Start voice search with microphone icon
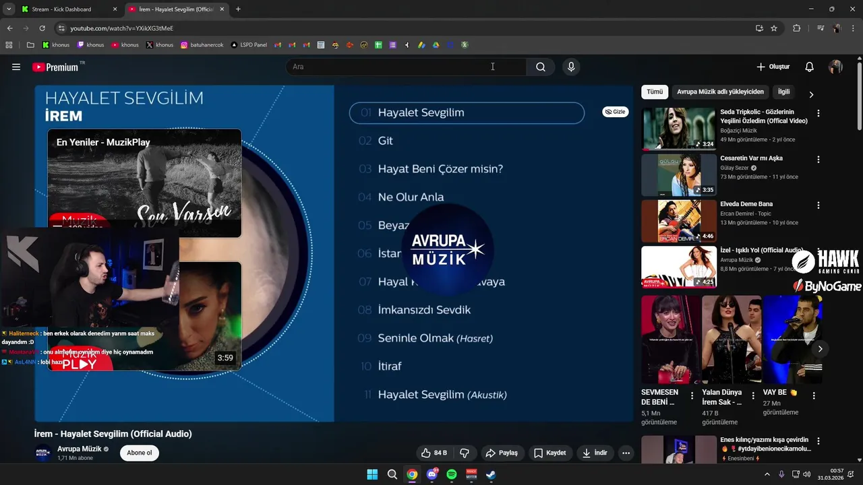This screenshot has height=485, width=863. point(571,67)
